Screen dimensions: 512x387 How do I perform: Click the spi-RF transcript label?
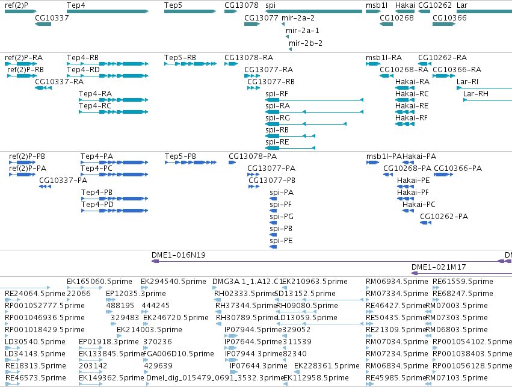pyautogui.click(x=277, y=94)
